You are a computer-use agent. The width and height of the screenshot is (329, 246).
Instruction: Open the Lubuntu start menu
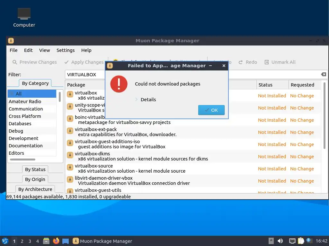coord(5,241)
